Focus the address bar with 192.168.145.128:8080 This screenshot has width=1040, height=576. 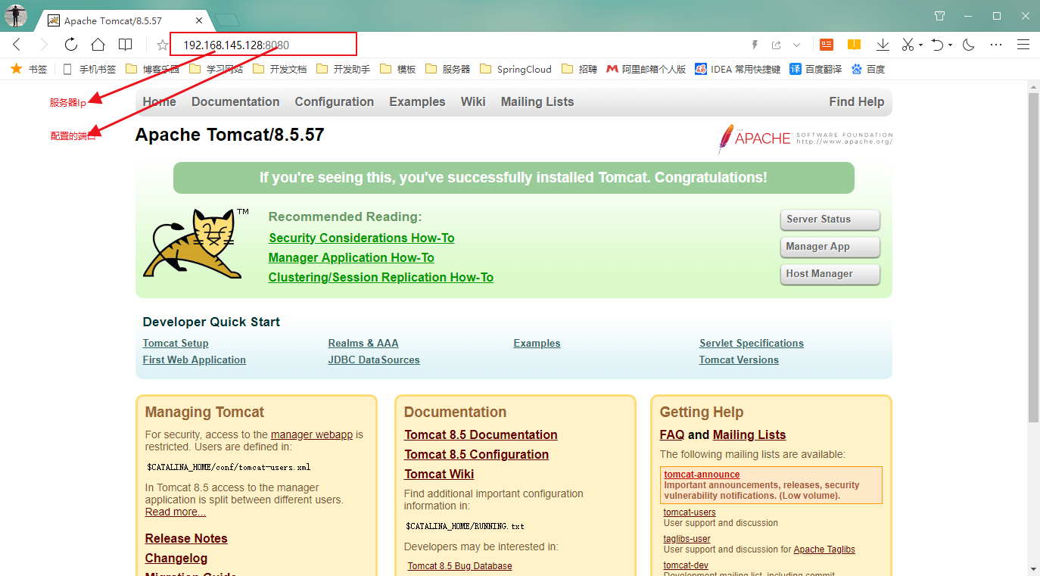click(263, 45)
